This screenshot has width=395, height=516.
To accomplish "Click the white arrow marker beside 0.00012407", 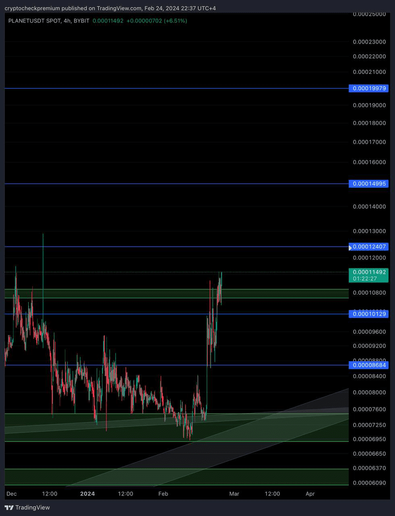I will pyautogui.click(x=350, y=247).
